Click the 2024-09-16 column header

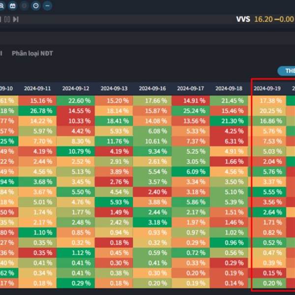click(x=152, y=88)
